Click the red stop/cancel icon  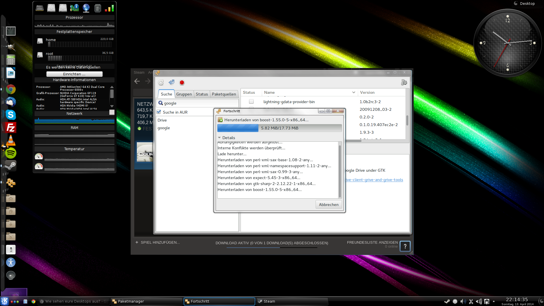click(x=182, y=82)
